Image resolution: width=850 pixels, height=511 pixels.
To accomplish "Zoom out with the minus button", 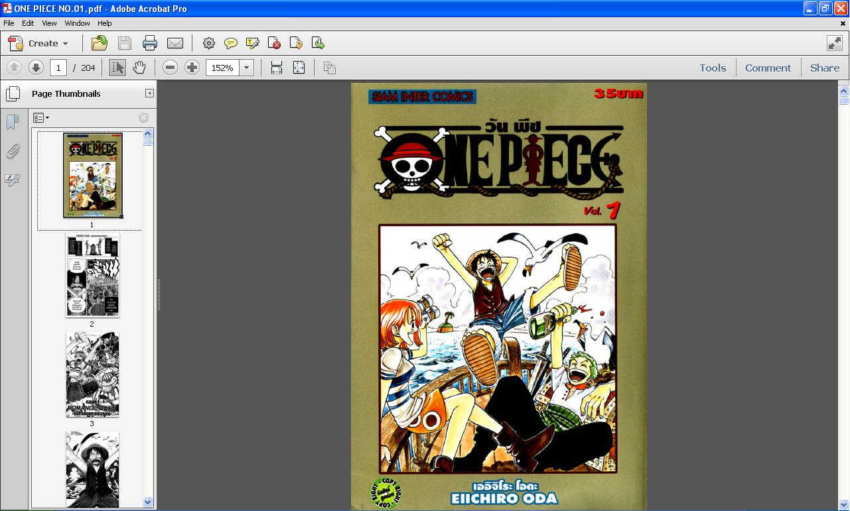I will pyautogui.click(x=171, y=68).
